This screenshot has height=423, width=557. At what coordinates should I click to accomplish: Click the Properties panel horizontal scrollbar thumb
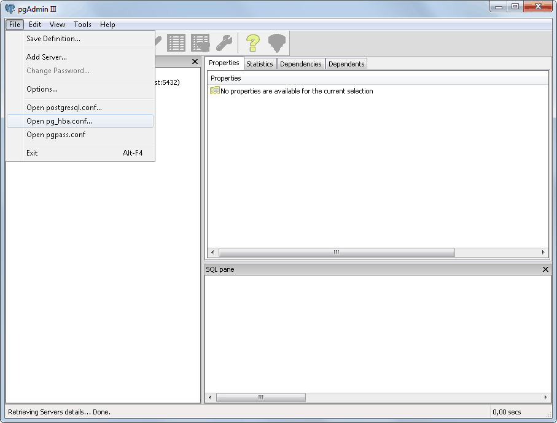coord(337,253)
